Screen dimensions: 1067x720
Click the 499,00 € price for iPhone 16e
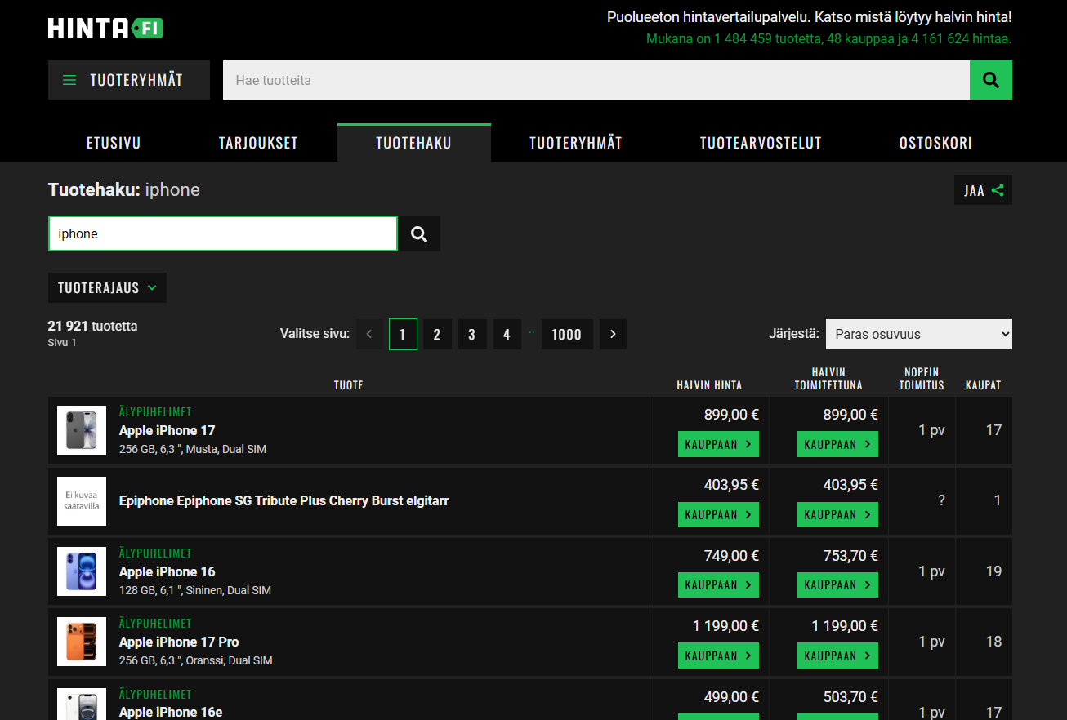[x=731, y=697]
